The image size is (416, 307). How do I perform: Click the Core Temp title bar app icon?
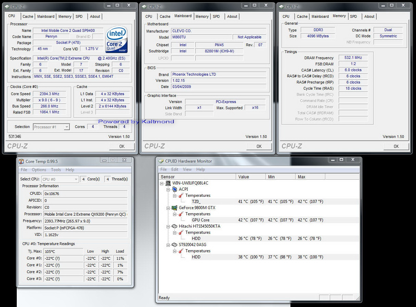pos(21,161)
